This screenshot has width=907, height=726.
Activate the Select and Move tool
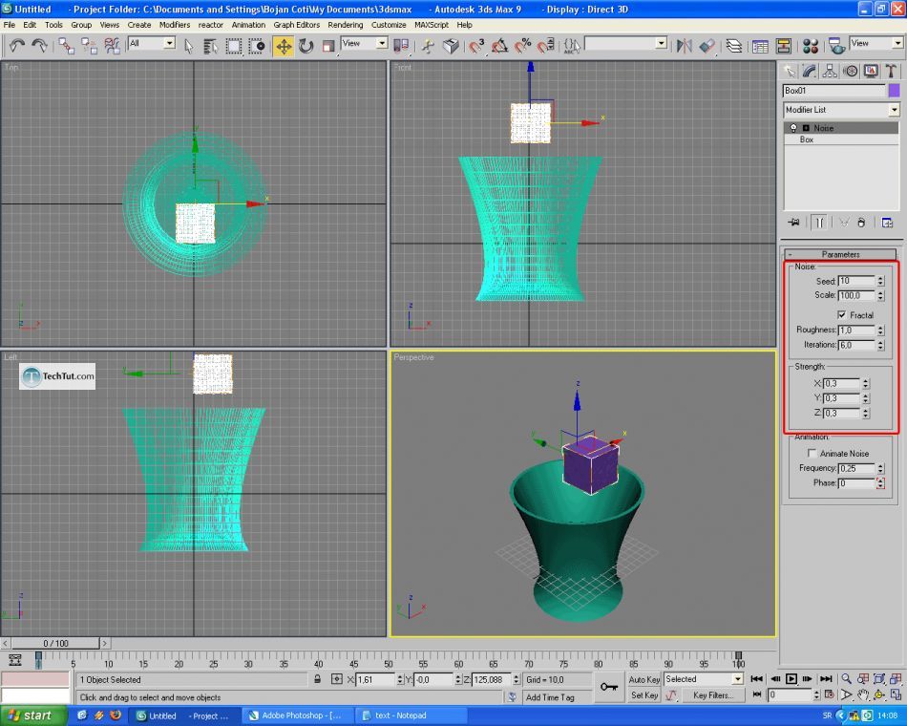point(284,45)
